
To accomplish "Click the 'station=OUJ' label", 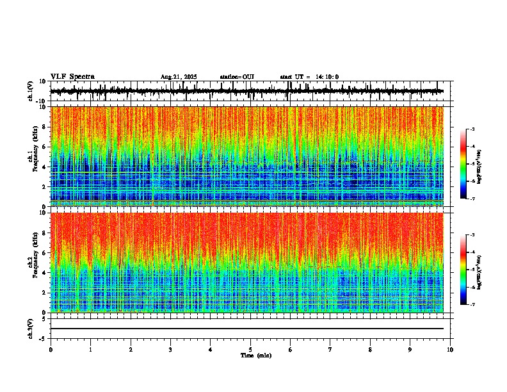I will (237, 77).
